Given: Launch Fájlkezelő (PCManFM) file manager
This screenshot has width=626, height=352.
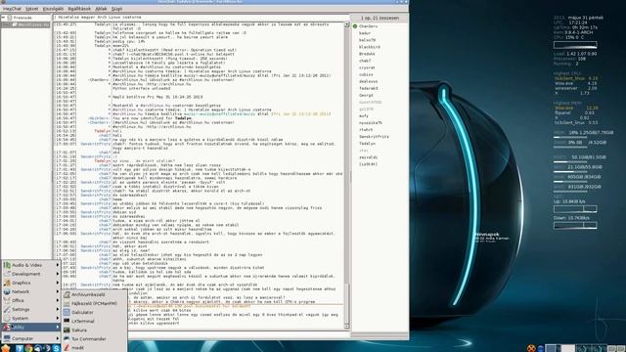Looking at the screenshot, I should (95, 303).
